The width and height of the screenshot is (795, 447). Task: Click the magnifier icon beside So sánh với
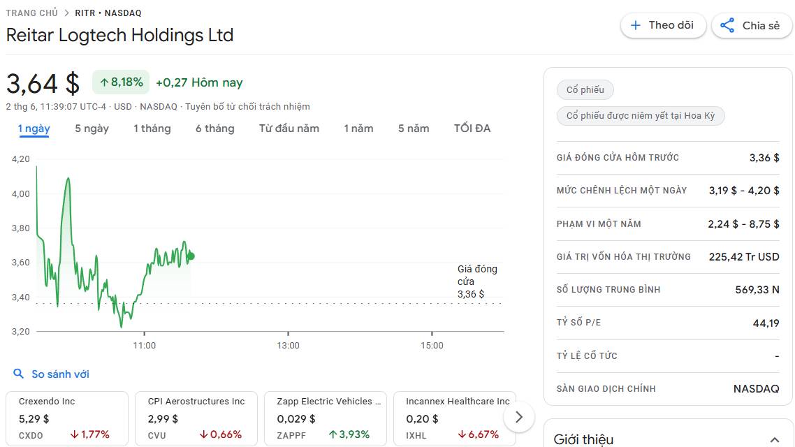pyautogui.click(x=18, y=374)
